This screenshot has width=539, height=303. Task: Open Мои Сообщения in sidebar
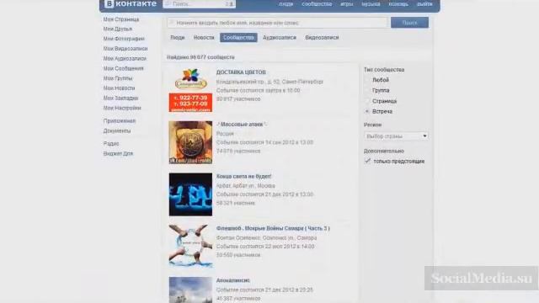pos(123,68)
